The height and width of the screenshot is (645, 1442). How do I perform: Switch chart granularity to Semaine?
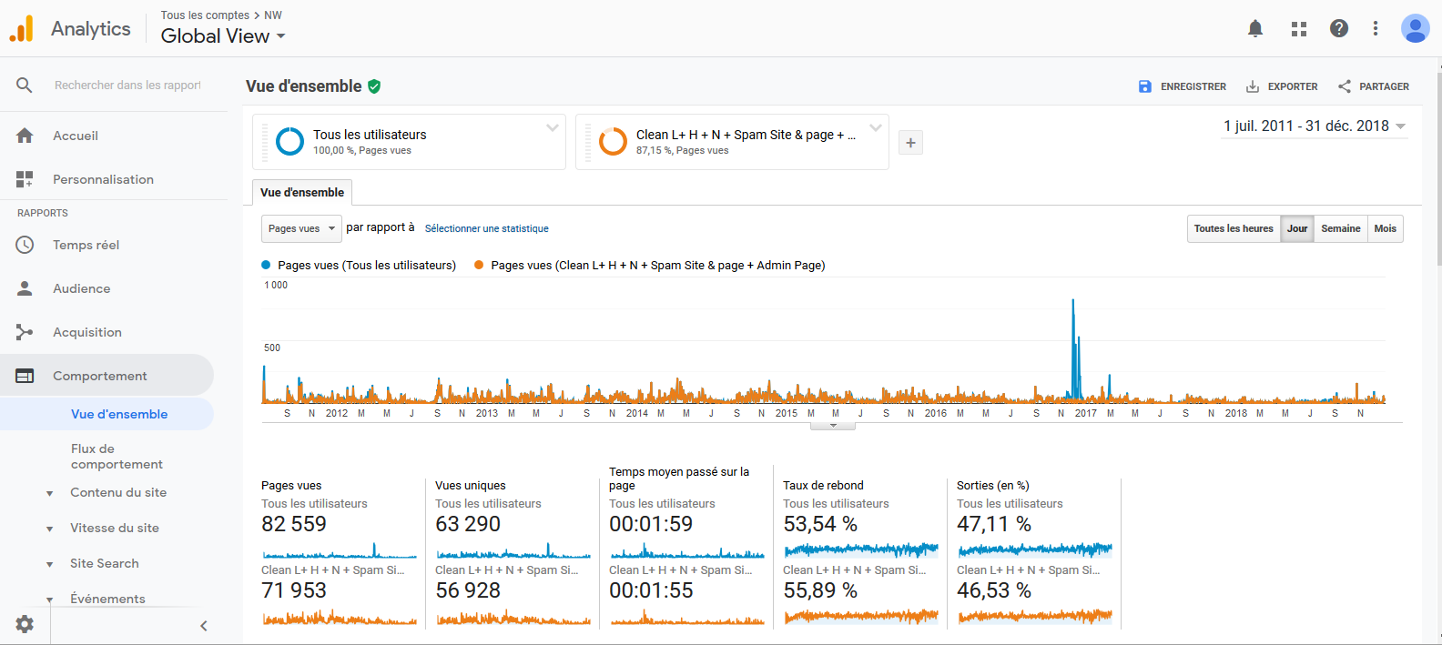[x=1340, y=228]
